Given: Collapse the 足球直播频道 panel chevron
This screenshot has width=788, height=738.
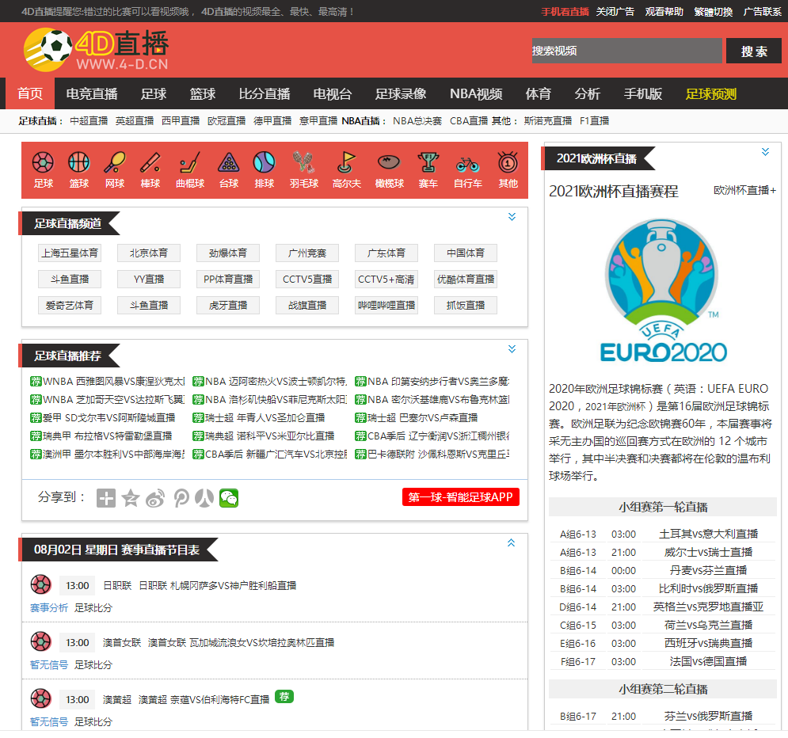Looking at the screenshot, I should pos(512,216).
